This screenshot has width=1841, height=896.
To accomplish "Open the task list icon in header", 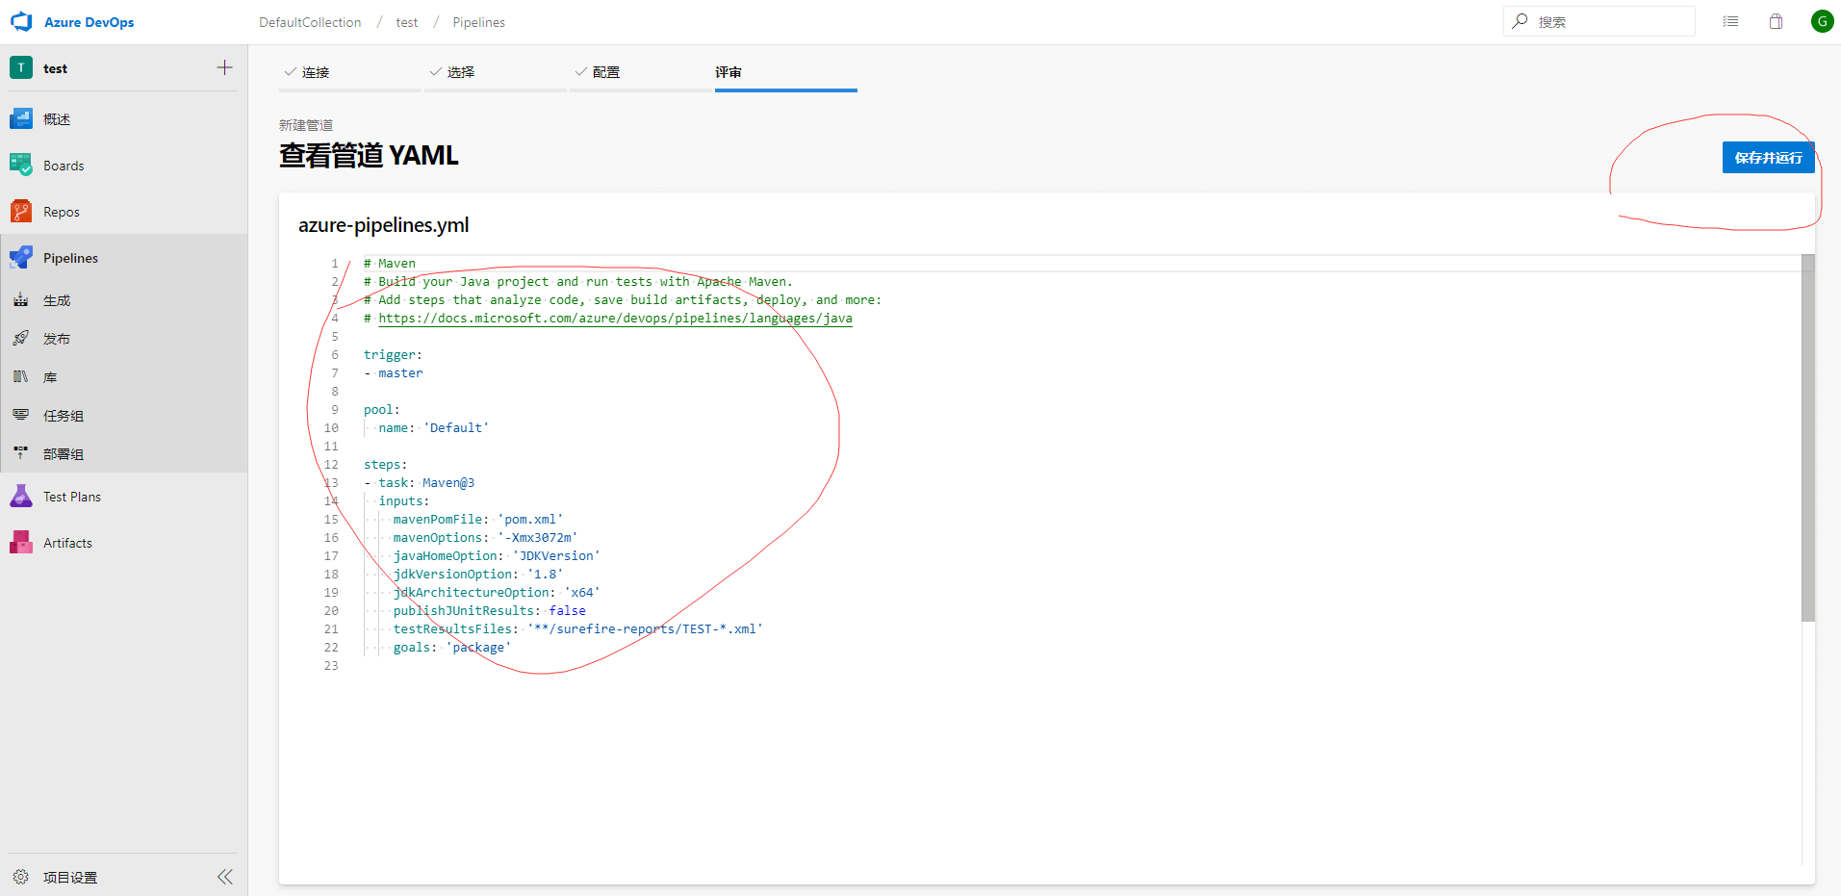I will pos(1730,21).
